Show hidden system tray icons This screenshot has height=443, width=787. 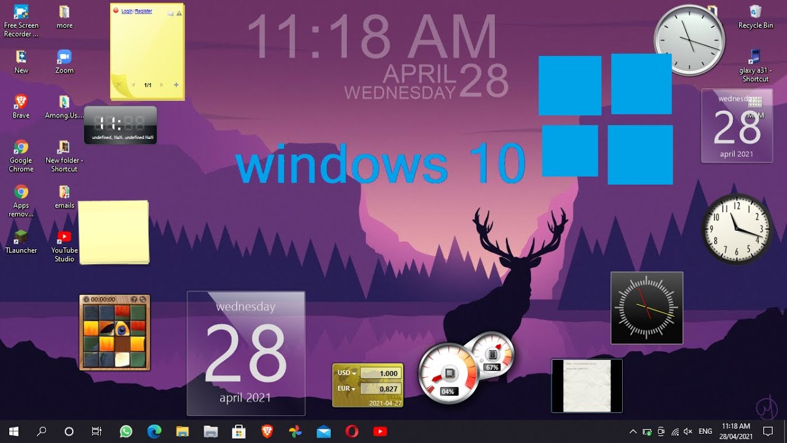(633, 431)
